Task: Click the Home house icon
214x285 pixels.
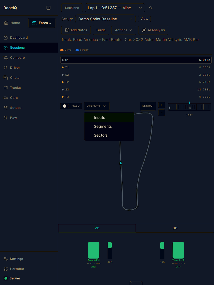Action: tap(6, 23)
